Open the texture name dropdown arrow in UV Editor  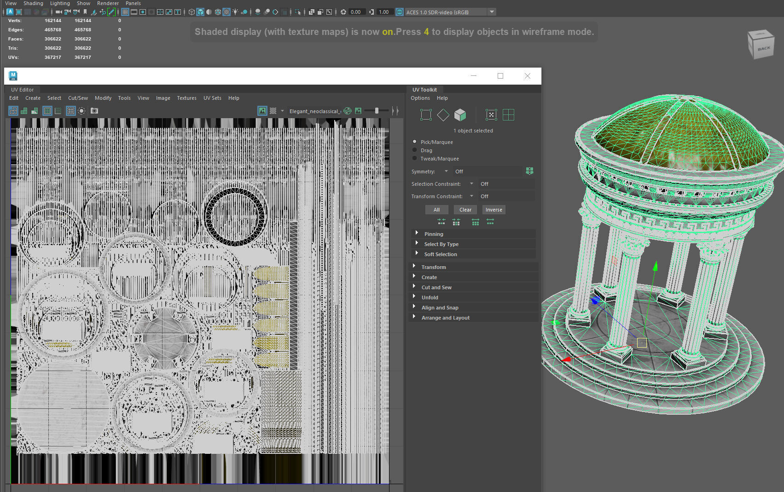(x=282, y=111)
